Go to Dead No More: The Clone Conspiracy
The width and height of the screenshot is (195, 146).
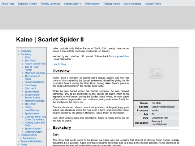tap(35, 118)
